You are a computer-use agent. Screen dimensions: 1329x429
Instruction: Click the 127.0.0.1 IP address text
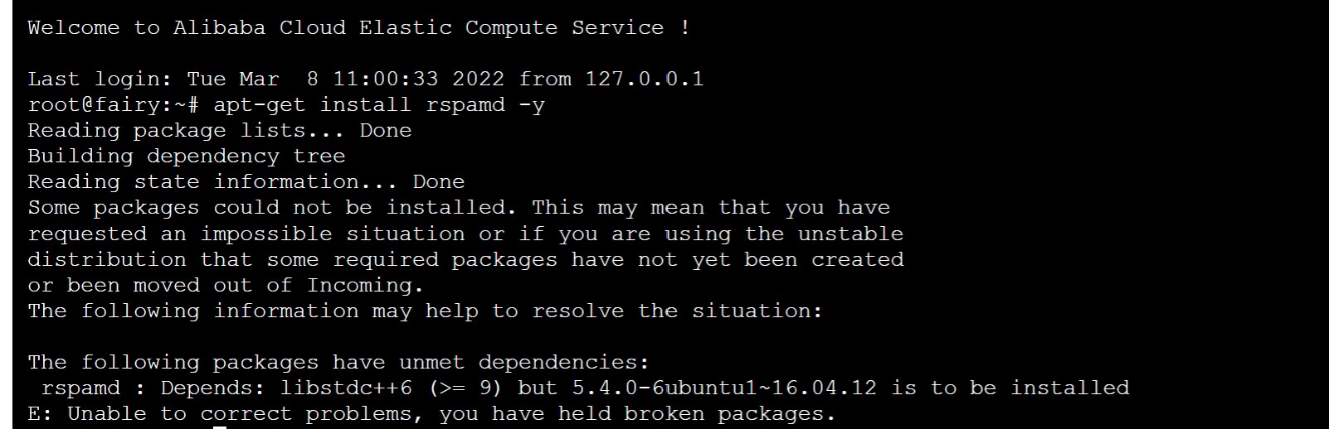click(x=644, y=80)
